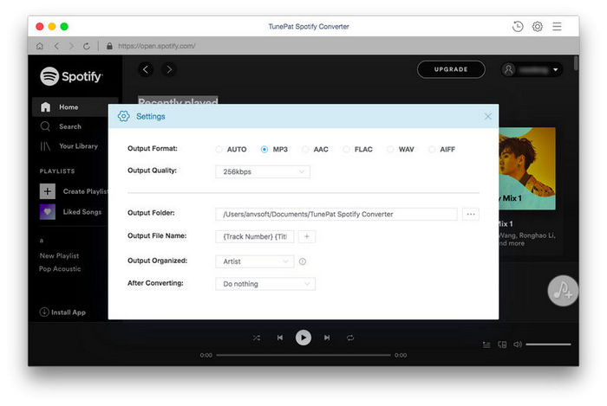Viewport: 607px width, 406px height.
Task: Open the play queue icon
Action: 486,345
